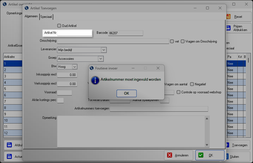Screen dimensions: 253x163
Task: Click the Reset button icon
Action: tap(228, 17)
